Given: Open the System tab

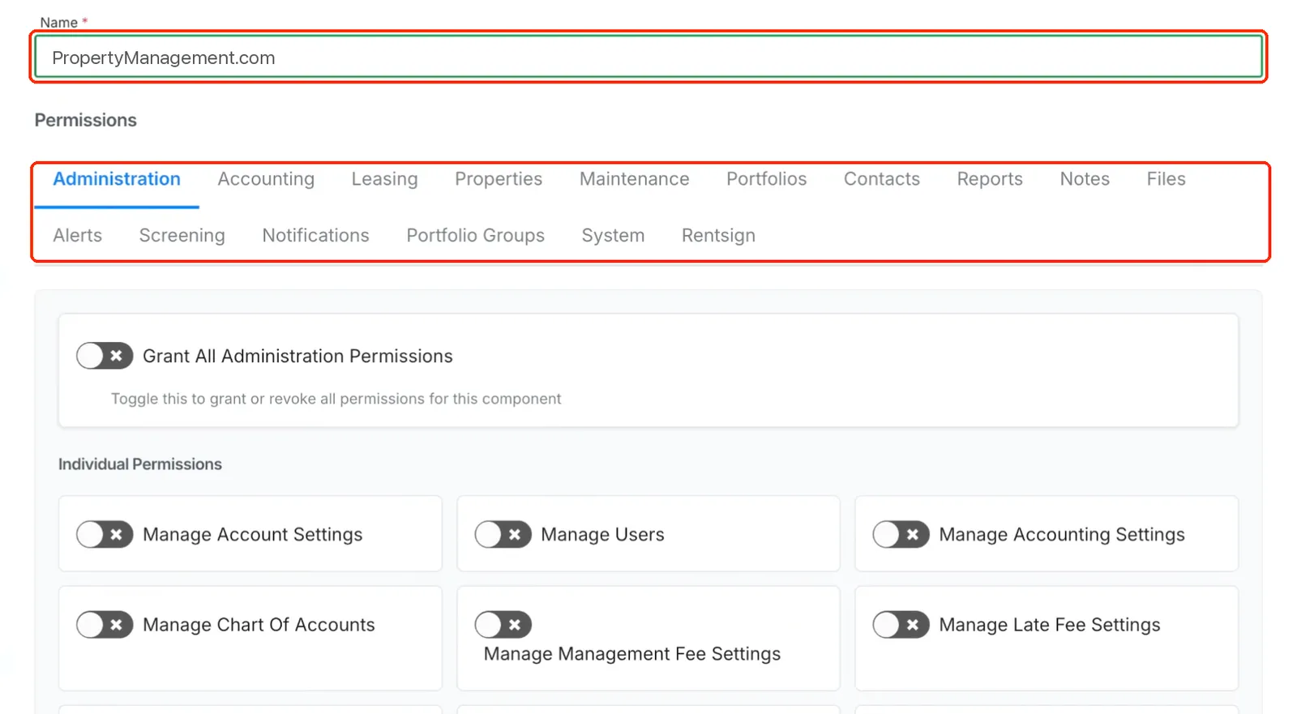Looking at the screenshot, I should click(614, 236).
